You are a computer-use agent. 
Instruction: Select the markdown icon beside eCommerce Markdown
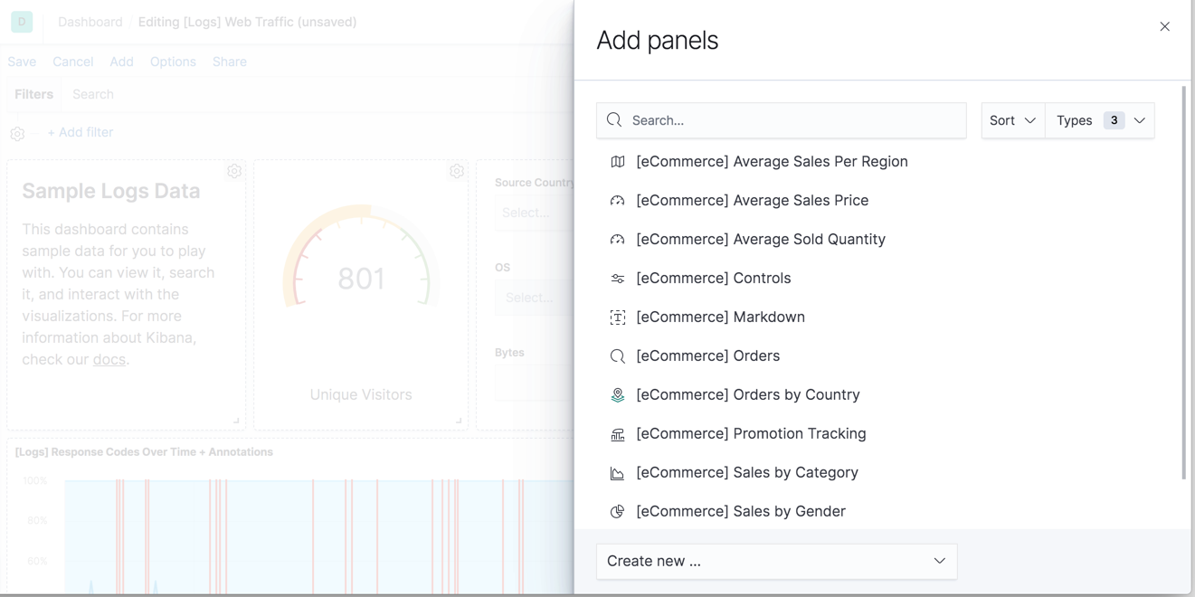[617, 317]
